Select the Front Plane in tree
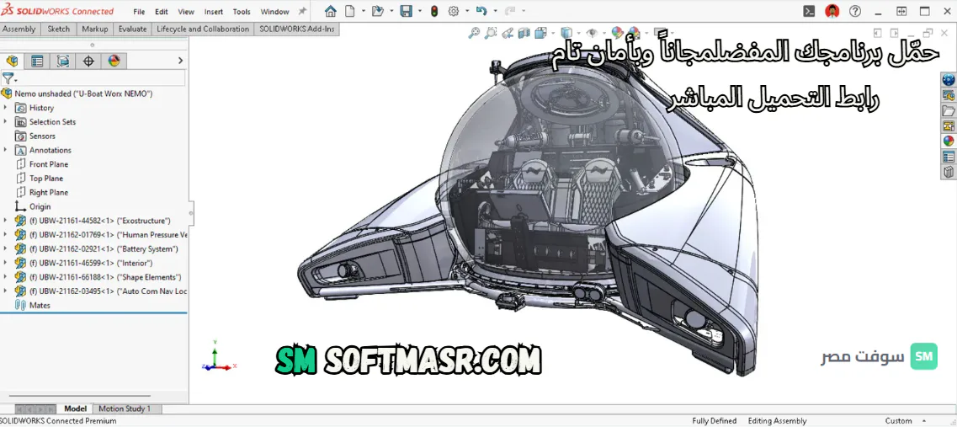This screenshot has height=427, width=957. (41, 163)
